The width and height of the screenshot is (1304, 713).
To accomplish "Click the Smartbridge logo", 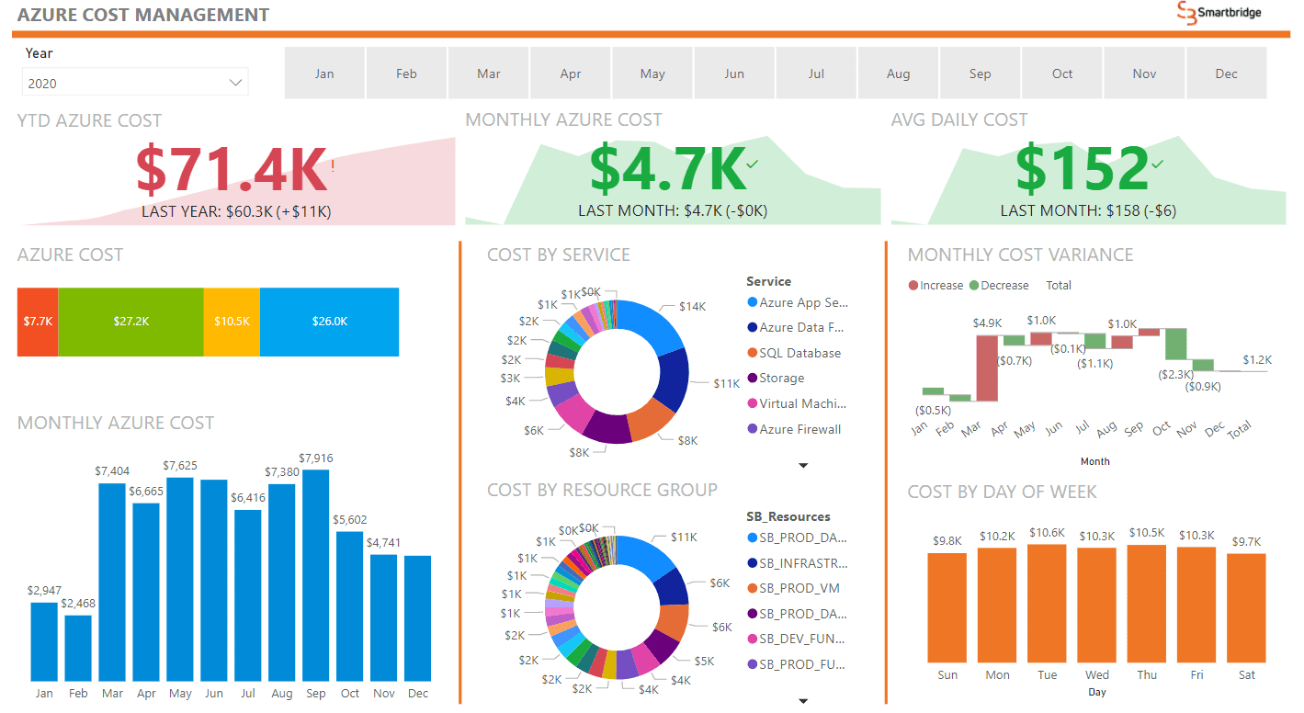I will tap(1219, 14).
